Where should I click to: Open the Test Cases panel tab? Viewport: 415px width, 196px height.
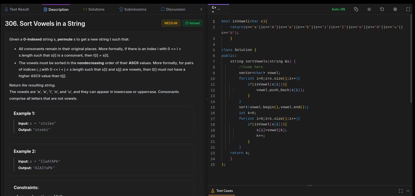pos(222,190)
